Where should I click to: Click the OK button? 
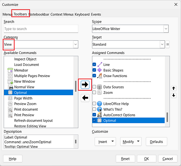(x=146, y=159)
